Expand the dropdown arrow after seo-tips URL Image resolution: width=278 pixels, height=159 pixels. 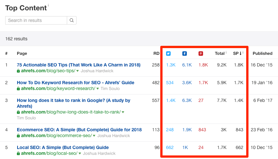coord(78,71)
